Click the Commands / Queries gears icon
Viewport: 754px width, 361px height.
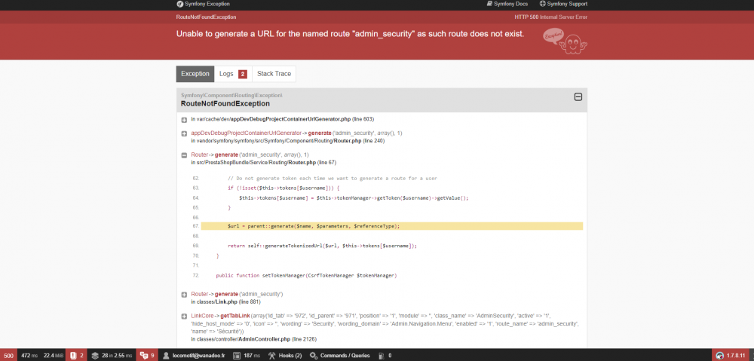tap(314, 356)
